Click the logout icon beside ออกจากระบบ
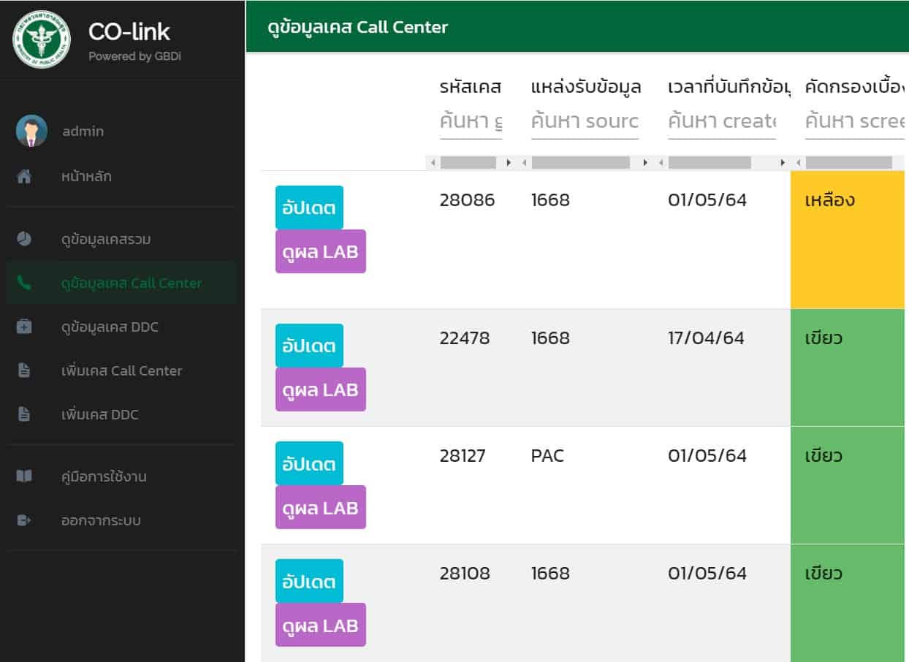Screen dimensions: 909x662 tap(24, 520)
